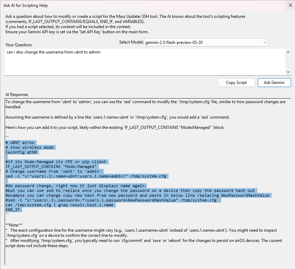The width and height of the screenshot is (295, 269).
Task: Click the Copy Script button
Action: tap(236, 83)
